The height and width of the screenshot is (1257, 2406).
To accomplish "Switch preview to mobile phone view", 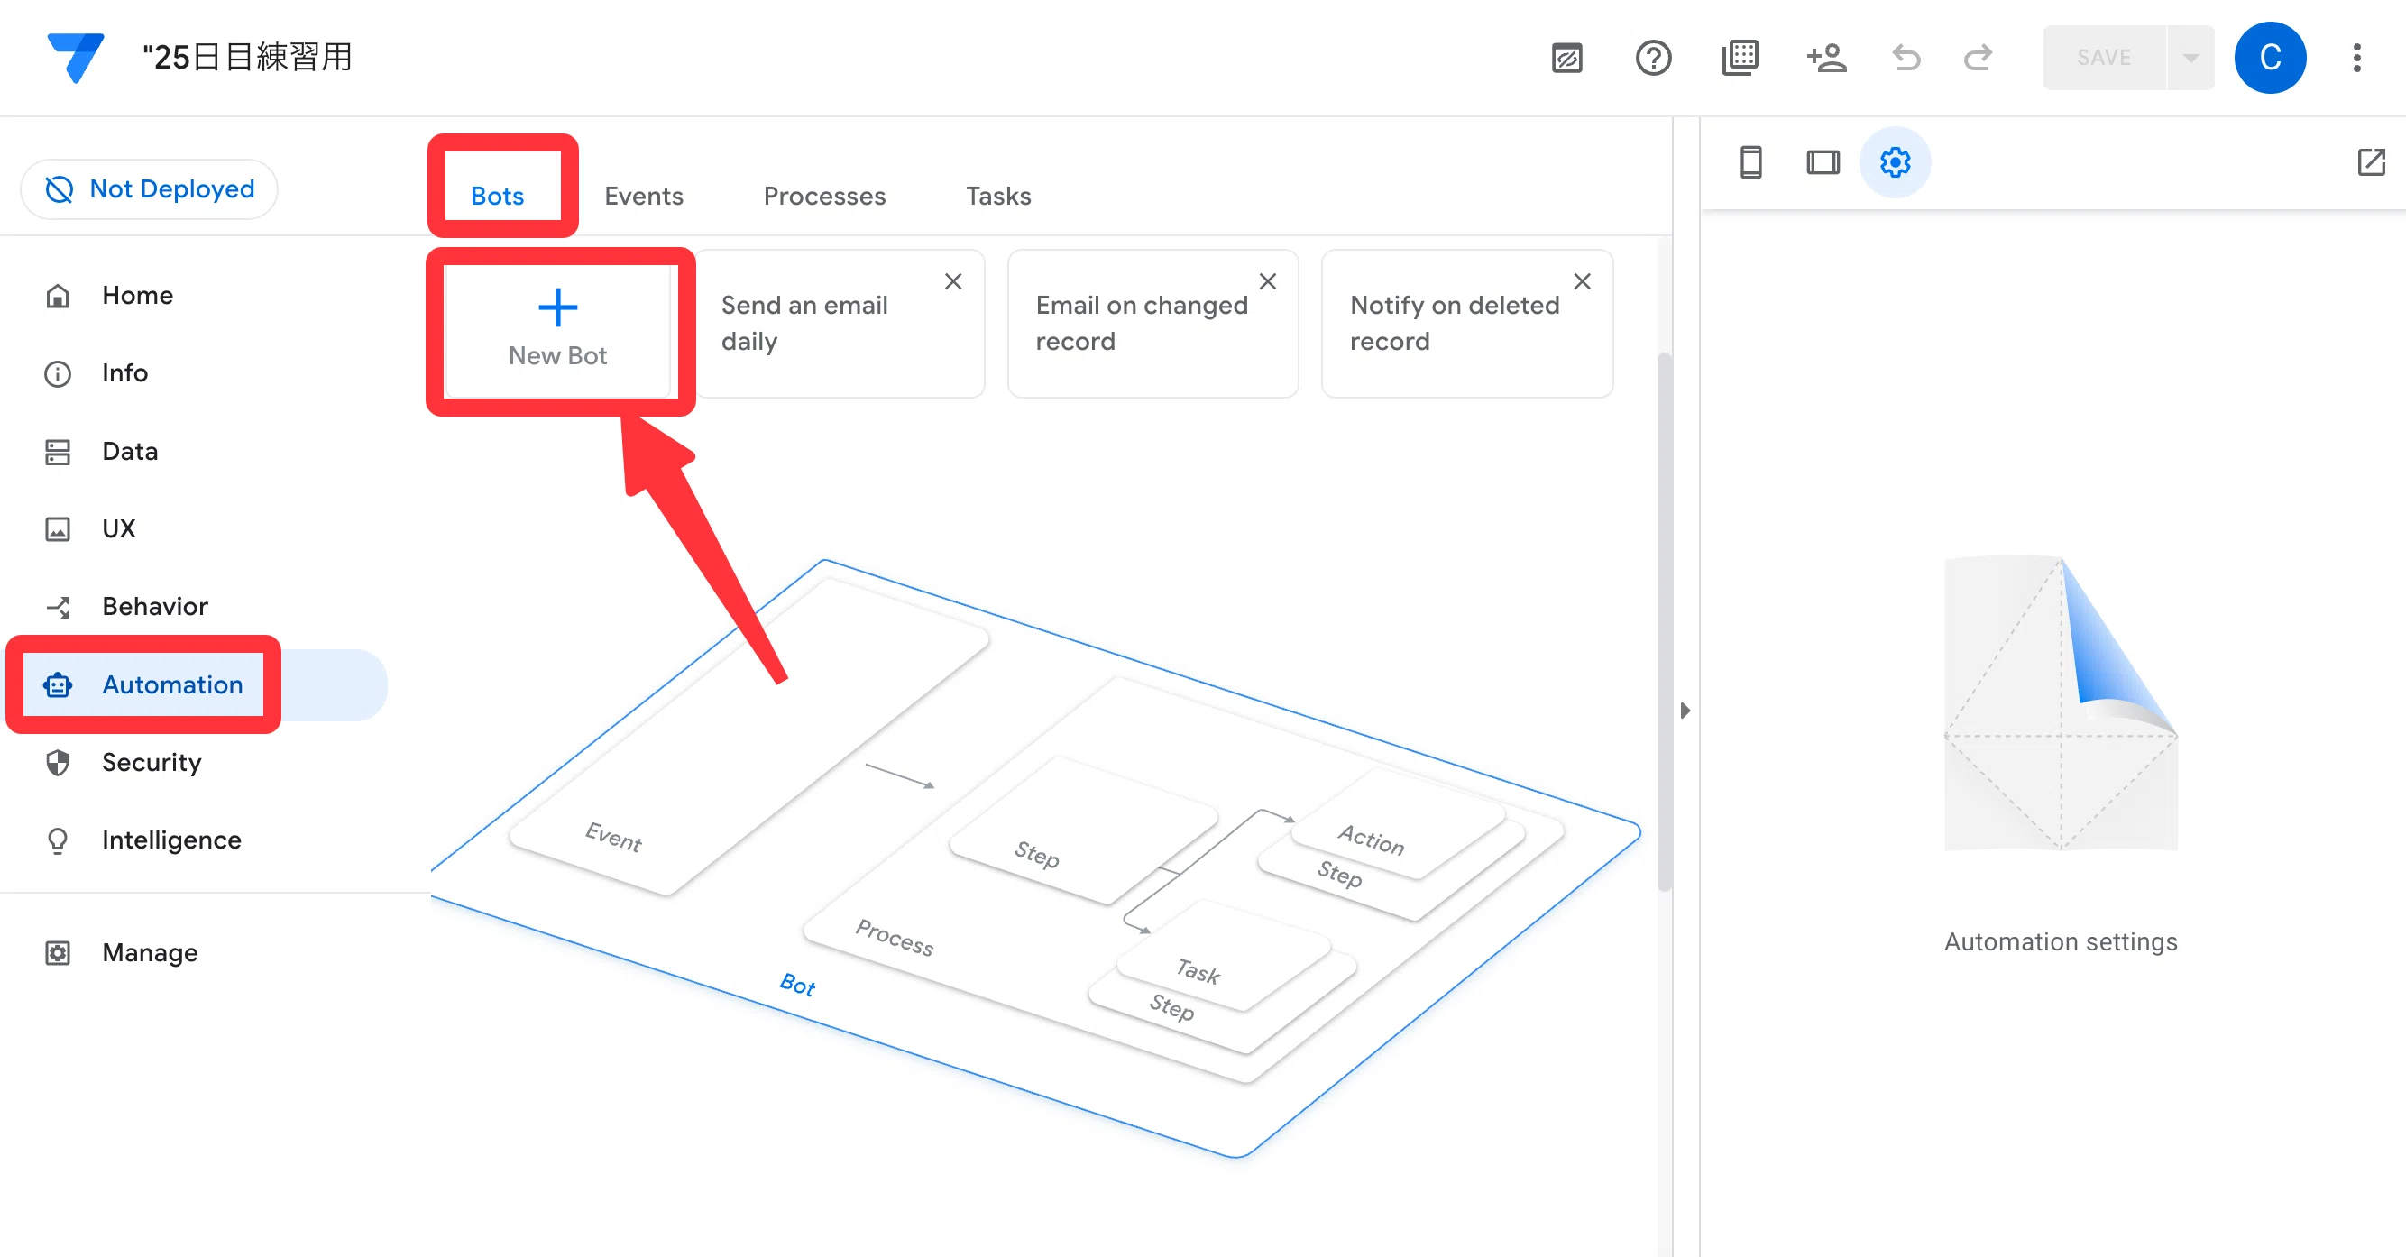I will [1751, 162].
